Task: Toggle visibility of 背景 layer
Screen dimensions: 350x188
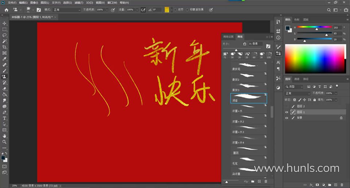Action: point(287,118)
